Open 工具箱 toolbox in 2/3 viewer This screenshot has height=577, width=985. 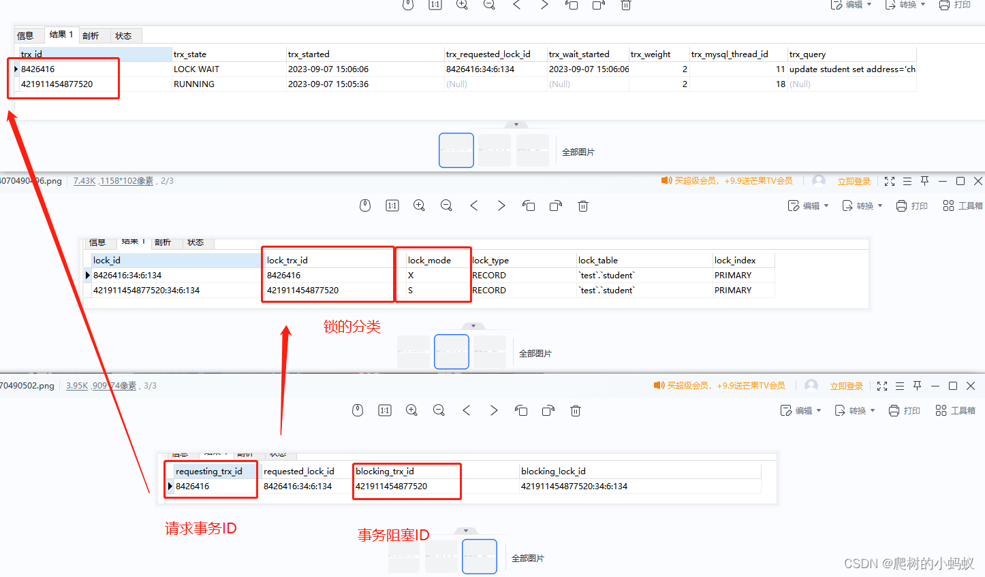click(x=963, y=205)
